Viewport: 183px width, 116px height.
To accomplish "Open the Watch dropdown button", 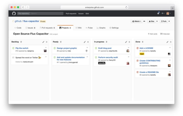I will pos(137,21).
